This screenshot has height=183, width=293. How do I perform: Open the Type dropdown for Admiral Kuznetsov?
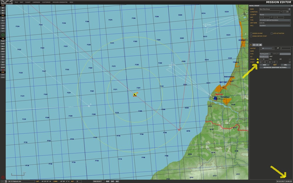(x=275, y=20)
